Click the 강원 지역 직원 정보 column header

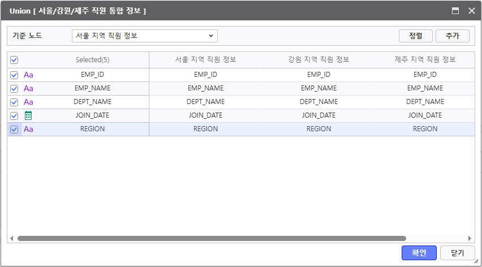[x=319, y=59]
